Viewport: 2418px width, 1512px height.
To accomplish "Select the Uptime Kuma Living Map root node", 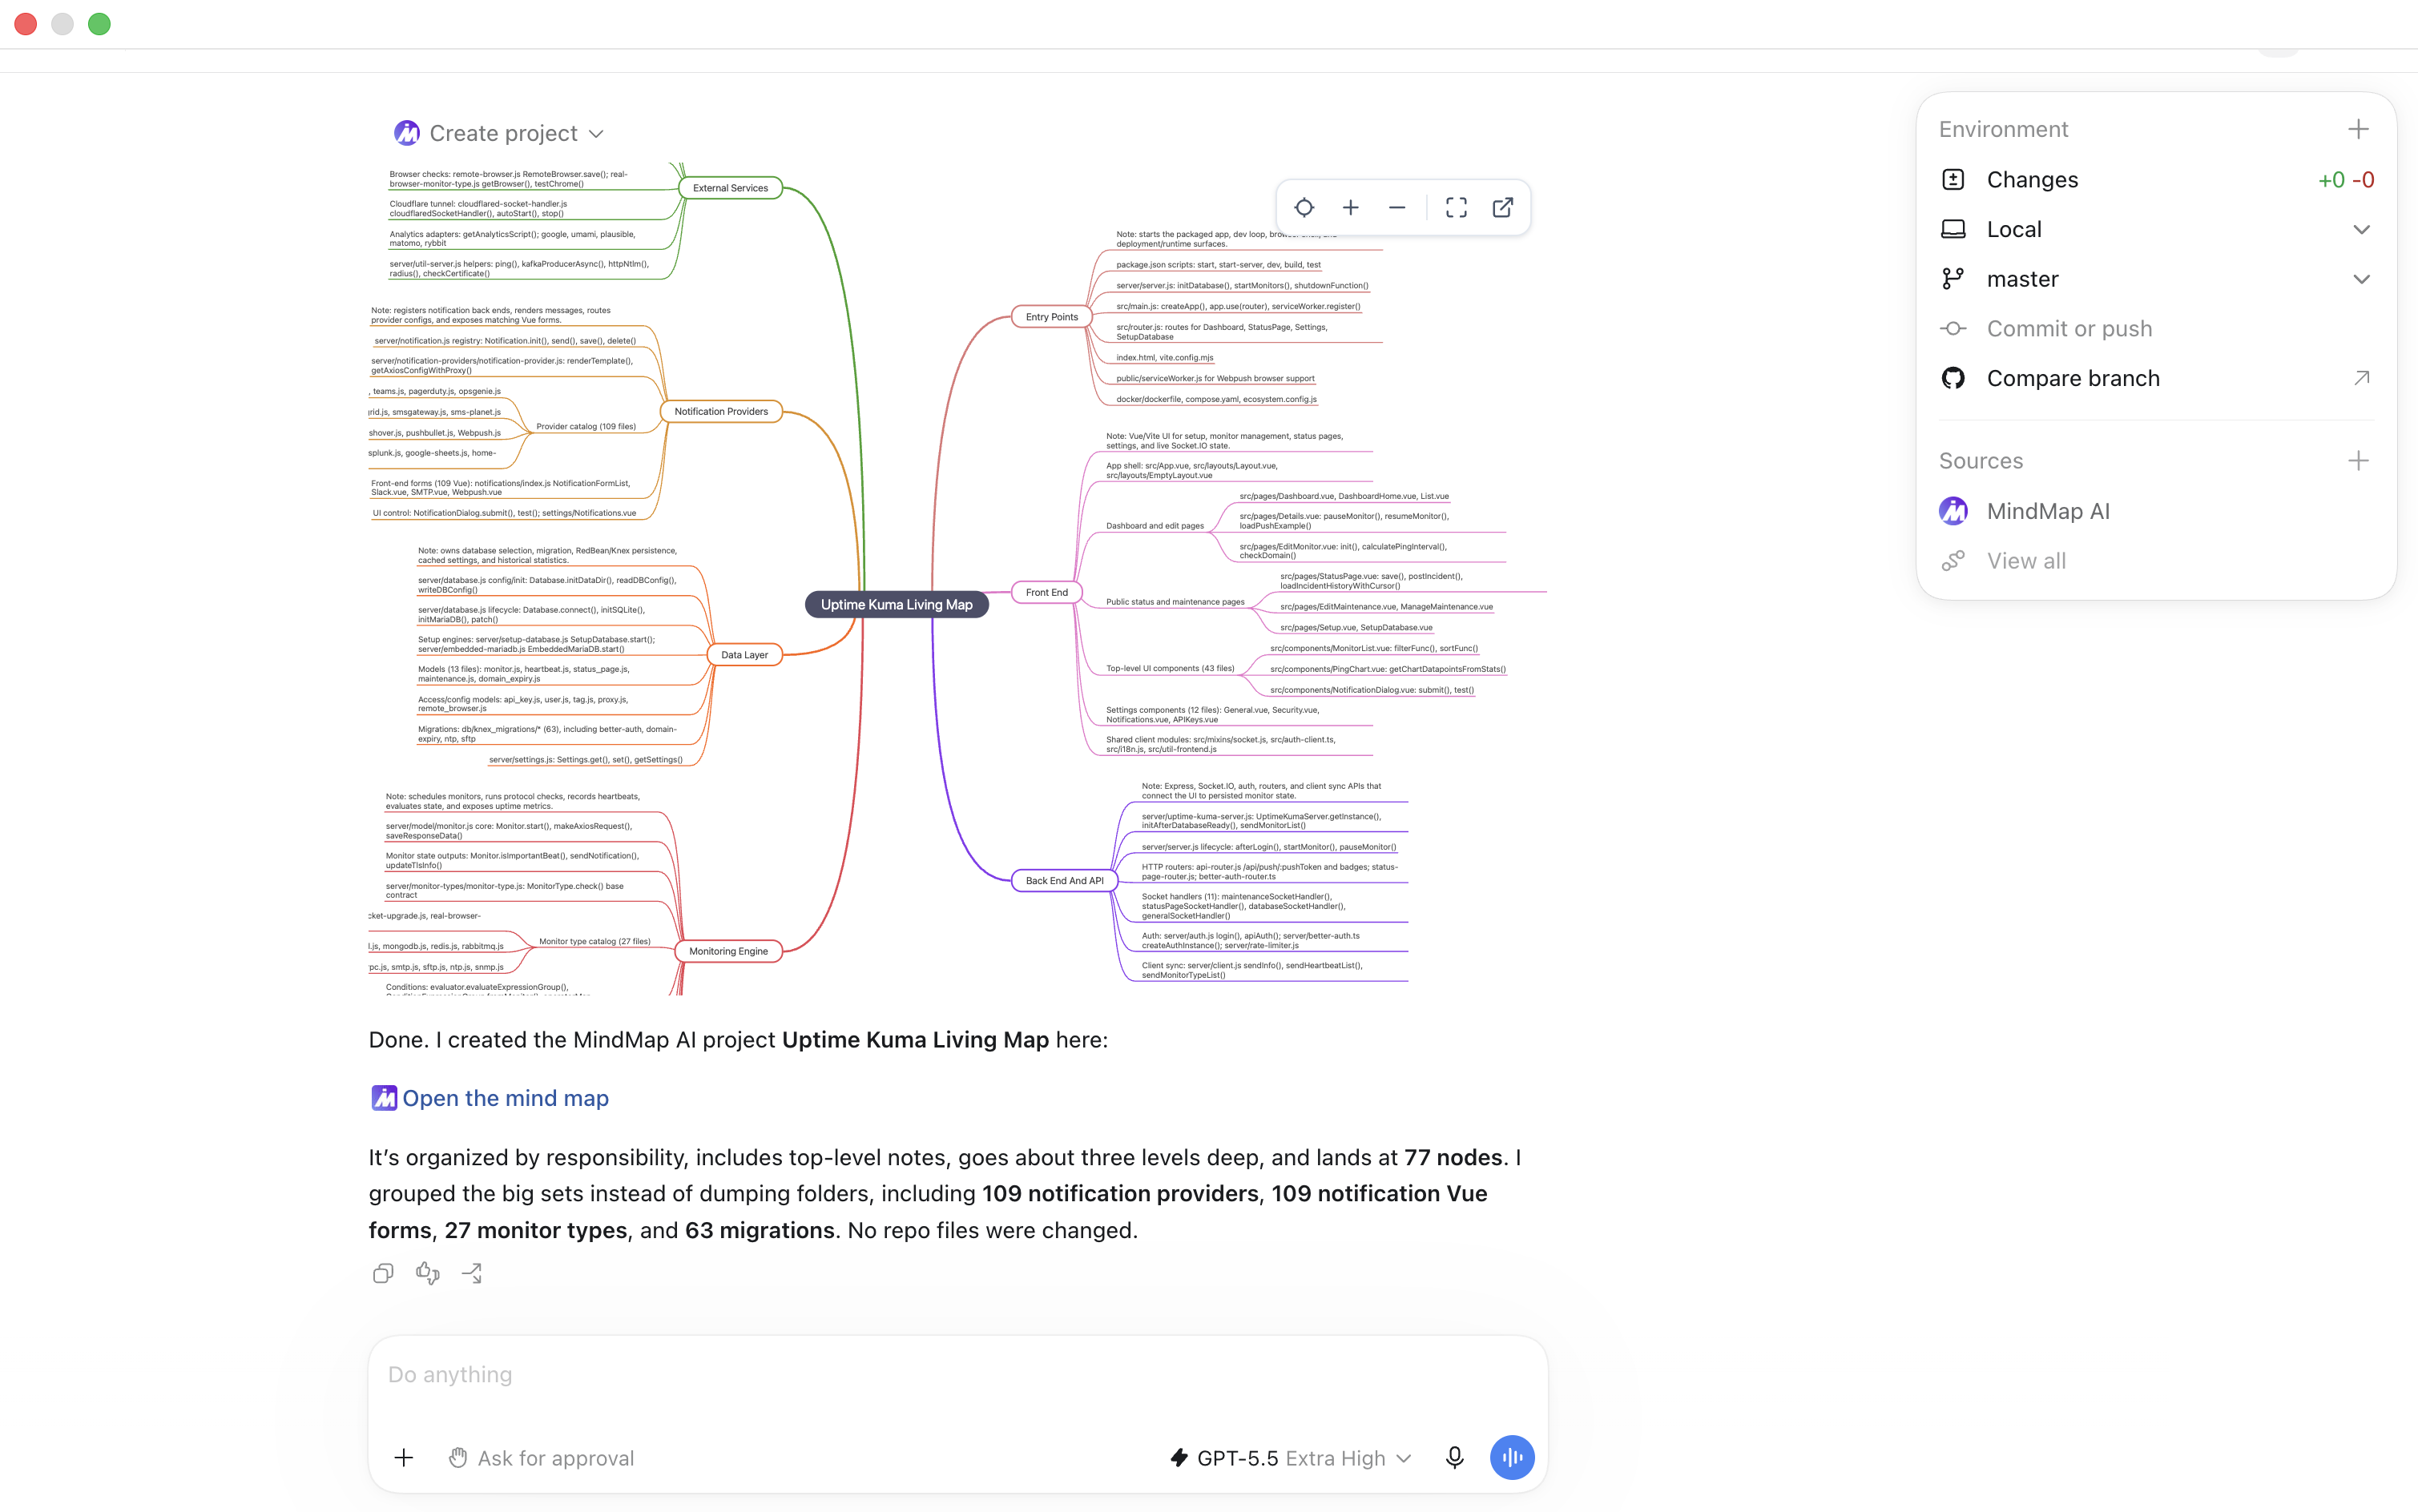I will [897, 605].
